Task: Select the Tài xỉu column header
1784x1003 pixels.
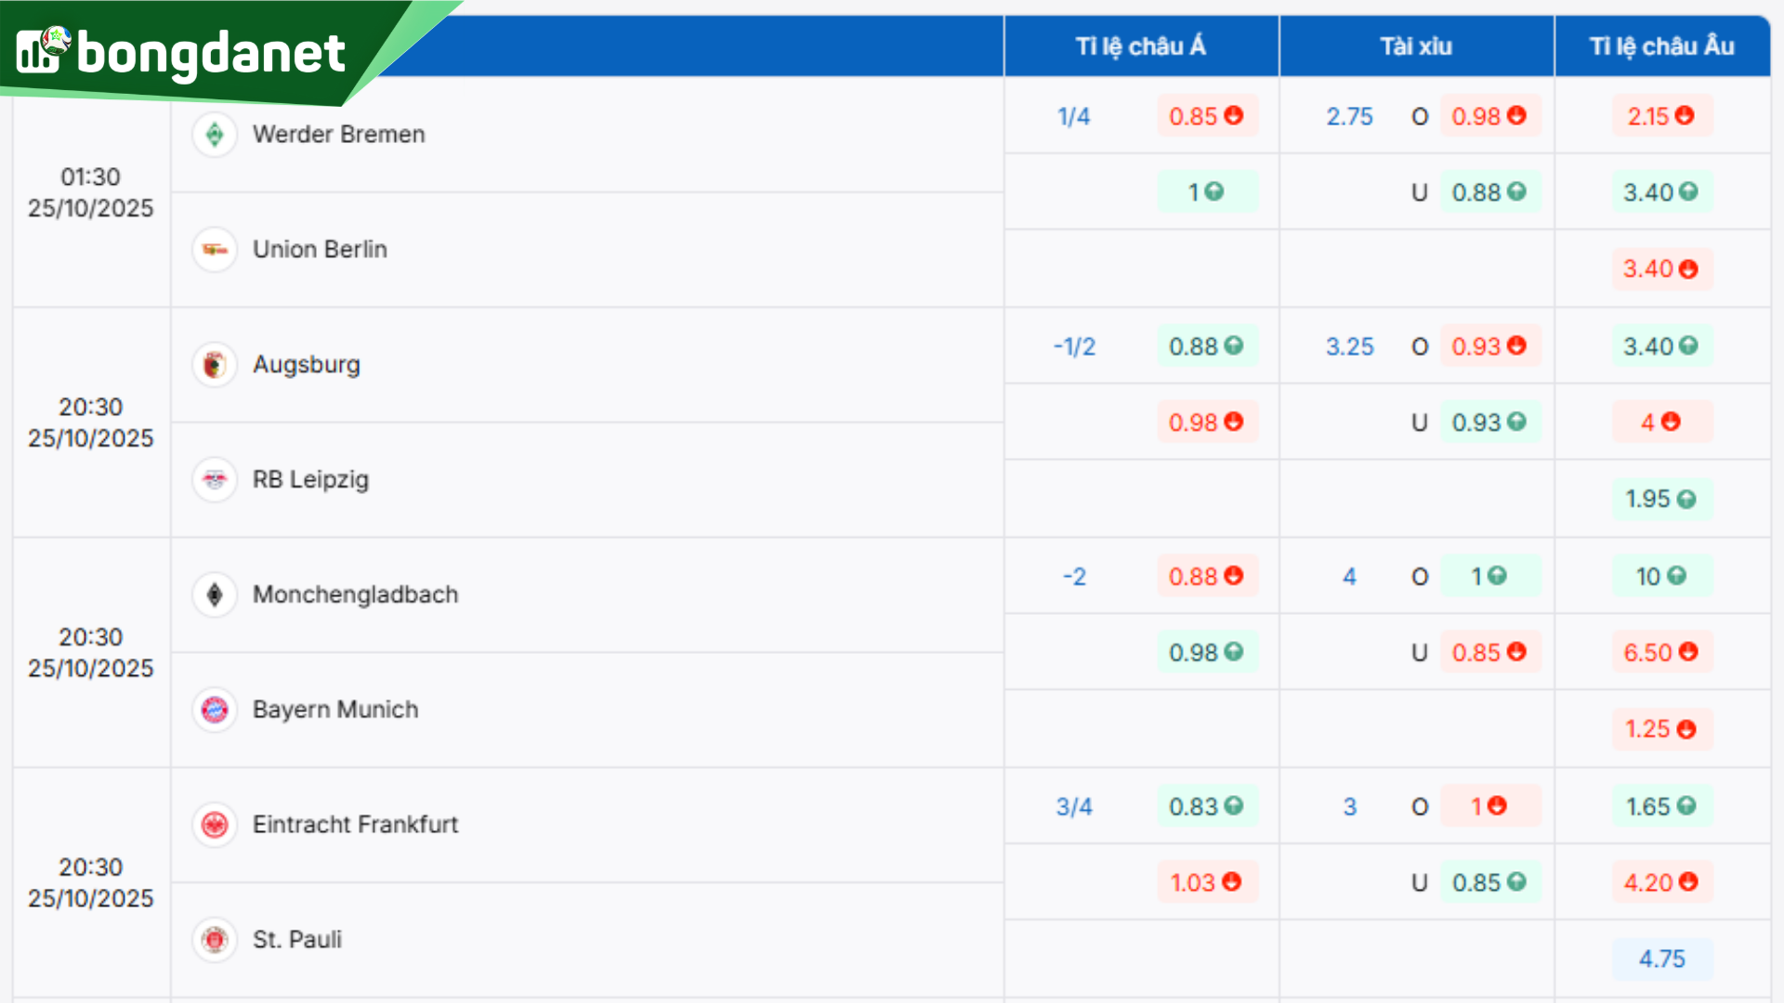Action: tap(1415, 46)
